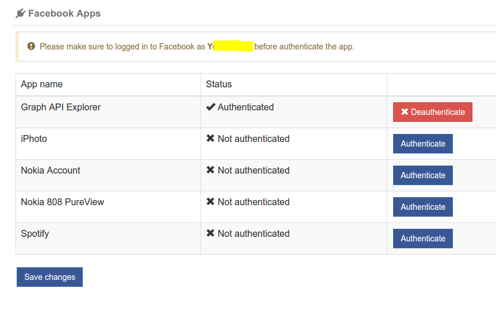496x319 pixels.
Task: Click X icon in Nokia 808 PureView status
Action: click(210, 202)
